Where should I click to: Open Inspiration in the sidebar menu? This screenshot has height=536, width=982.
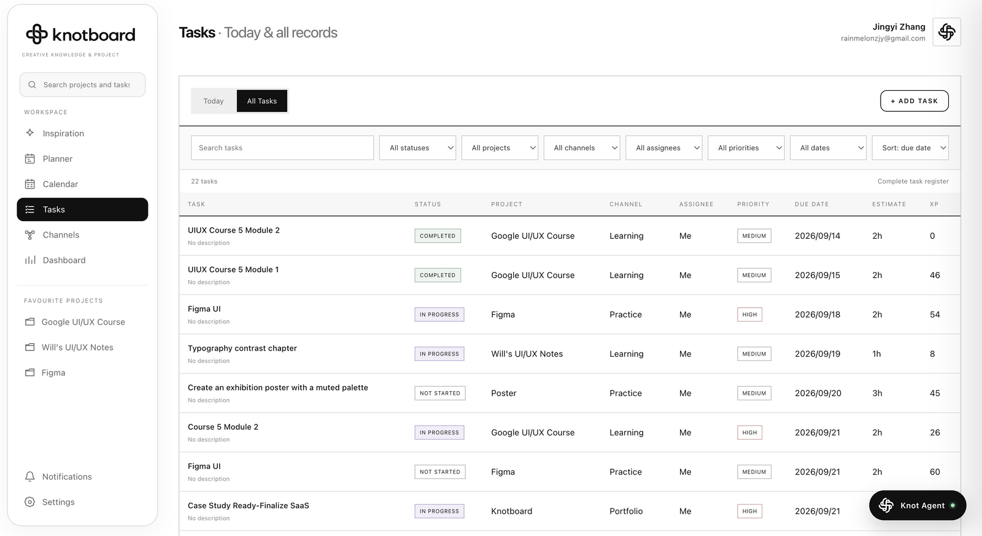click(82, 133)
